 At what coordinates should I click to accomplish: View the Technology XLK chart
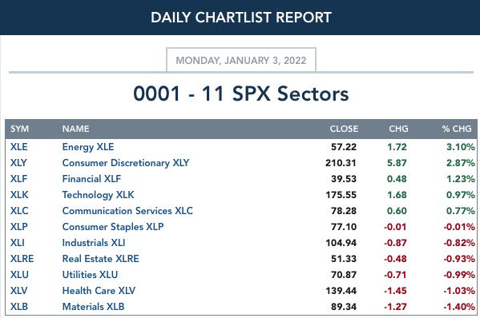[98, 195]
